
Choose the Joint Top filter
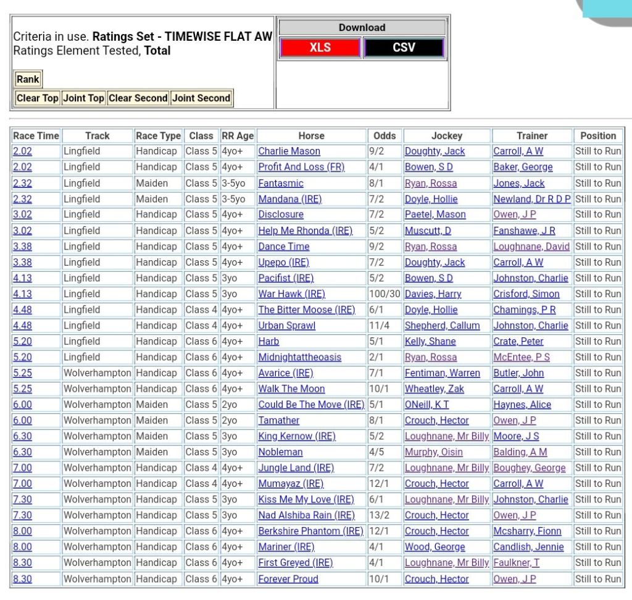click(x=83, y=98)
